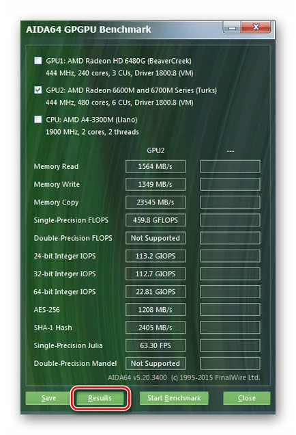The height and width of the screenshot is (435, 296).
Task: Click the Single-Precision Julia 63.30 FPS box
Action: pos(156,345)
